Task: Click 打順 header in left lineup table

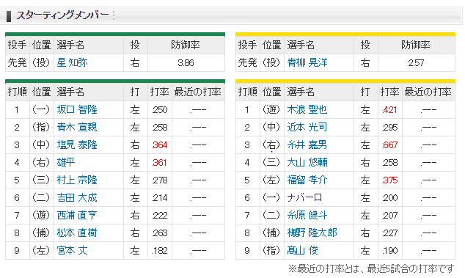Action: tap(17, 92)
